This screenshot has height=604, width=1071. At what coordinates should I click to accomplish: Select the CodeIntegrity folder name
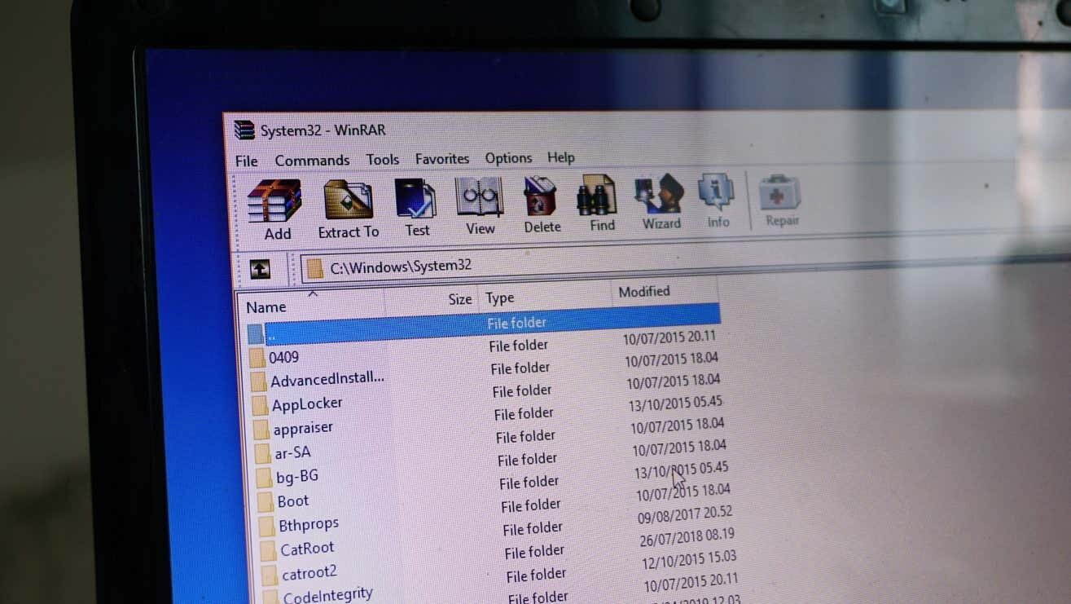(x=328, y=596)
